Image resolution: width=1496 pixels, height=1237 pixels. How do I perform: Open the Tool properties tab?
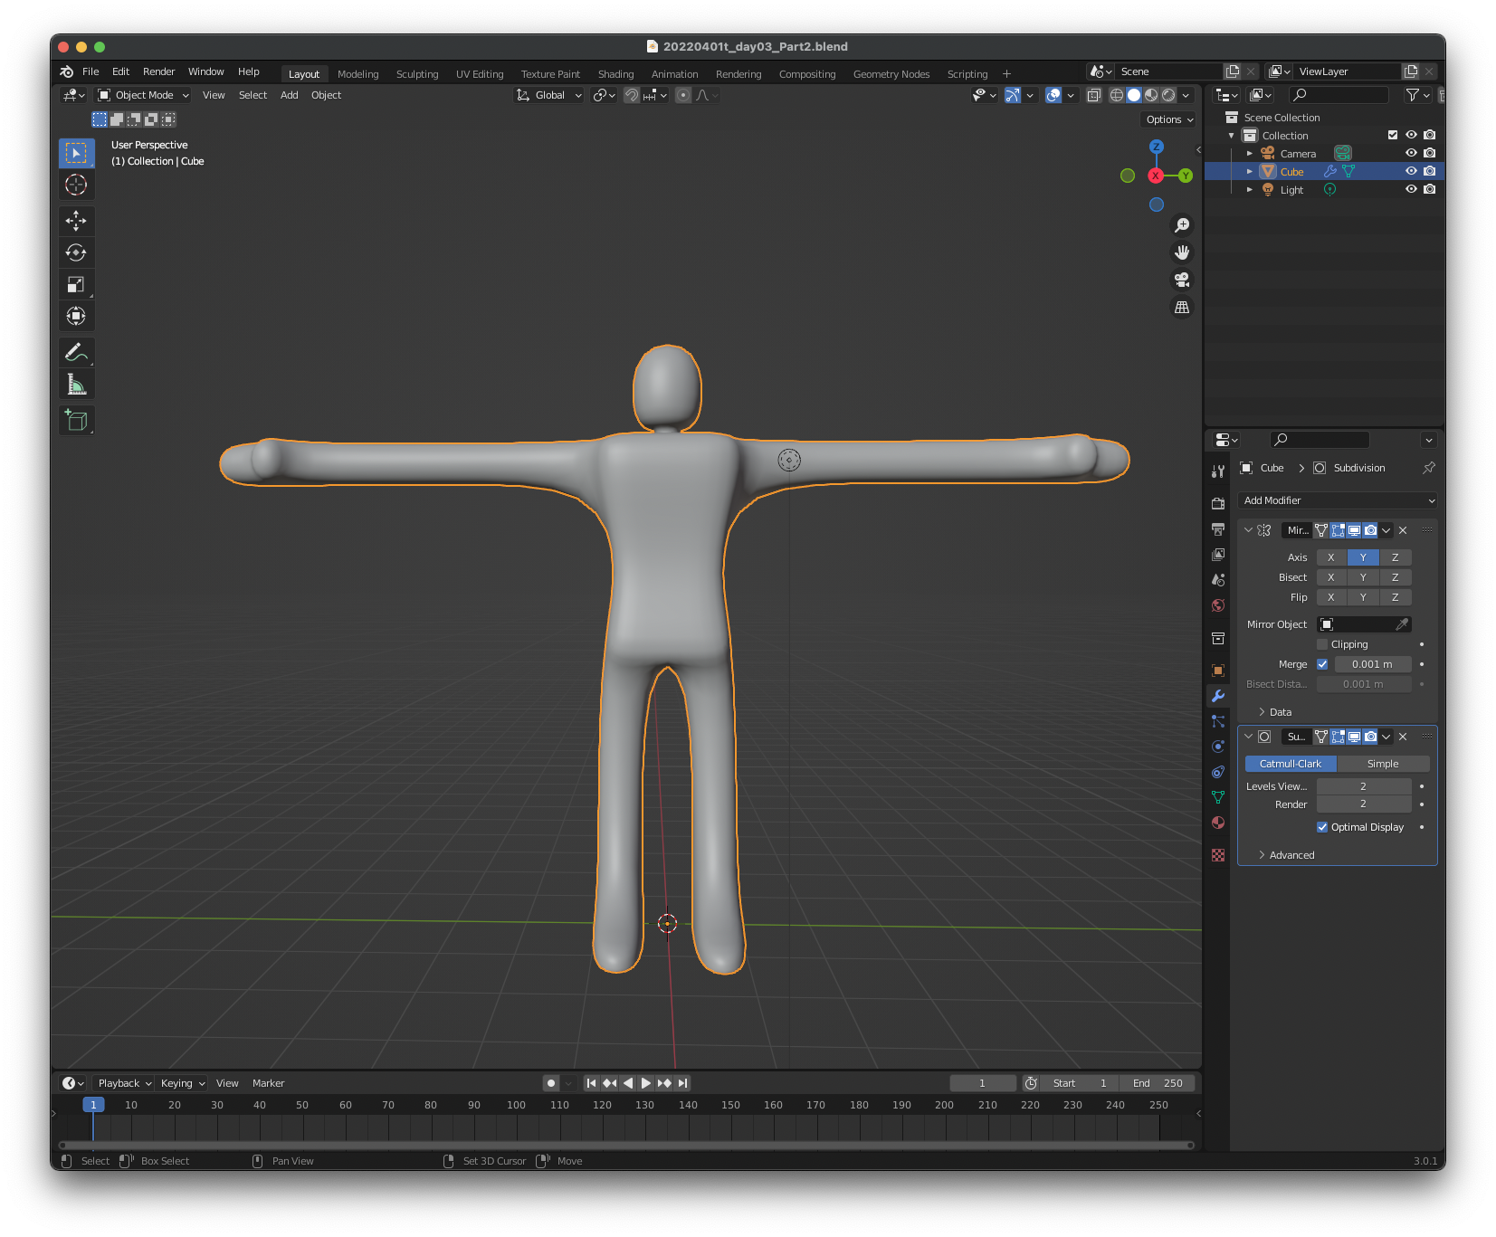point(1218,471)
